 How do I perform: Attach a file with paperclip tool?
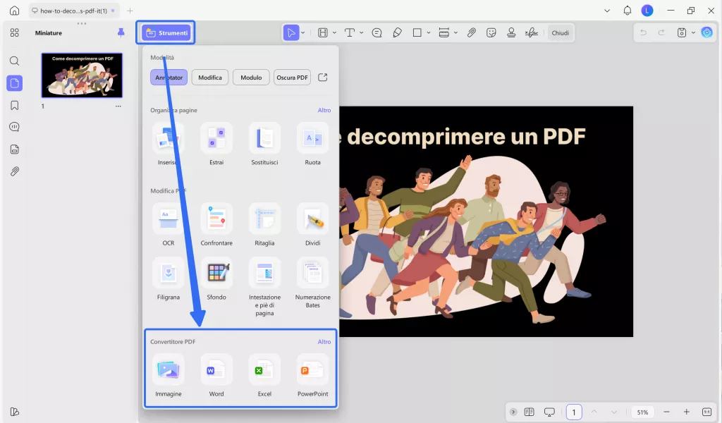(472, 32)
